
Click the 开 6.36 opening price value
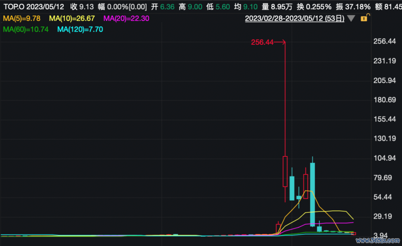click(163, 7)
